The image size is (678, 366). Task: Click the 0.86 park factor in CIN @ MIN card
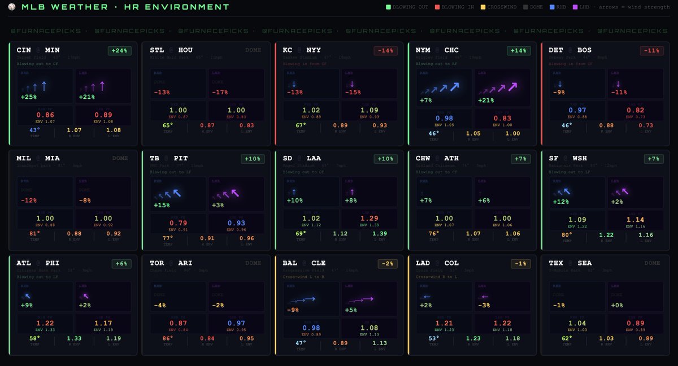click(44, 115)
